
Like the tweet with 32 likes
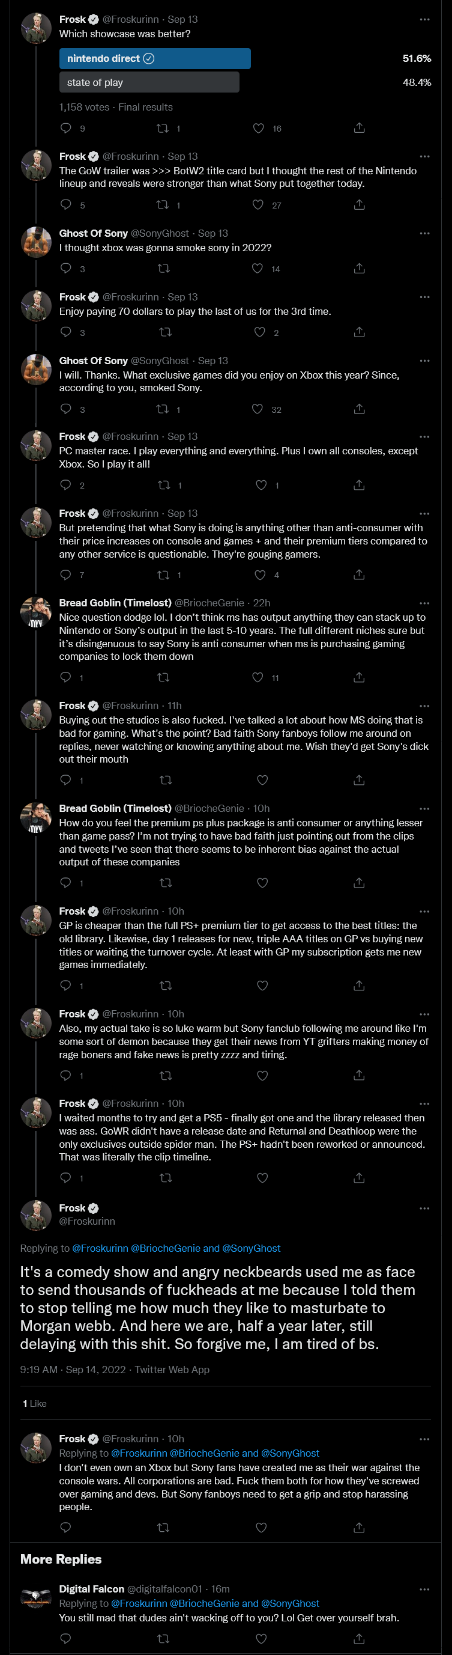tap(258, 409)
